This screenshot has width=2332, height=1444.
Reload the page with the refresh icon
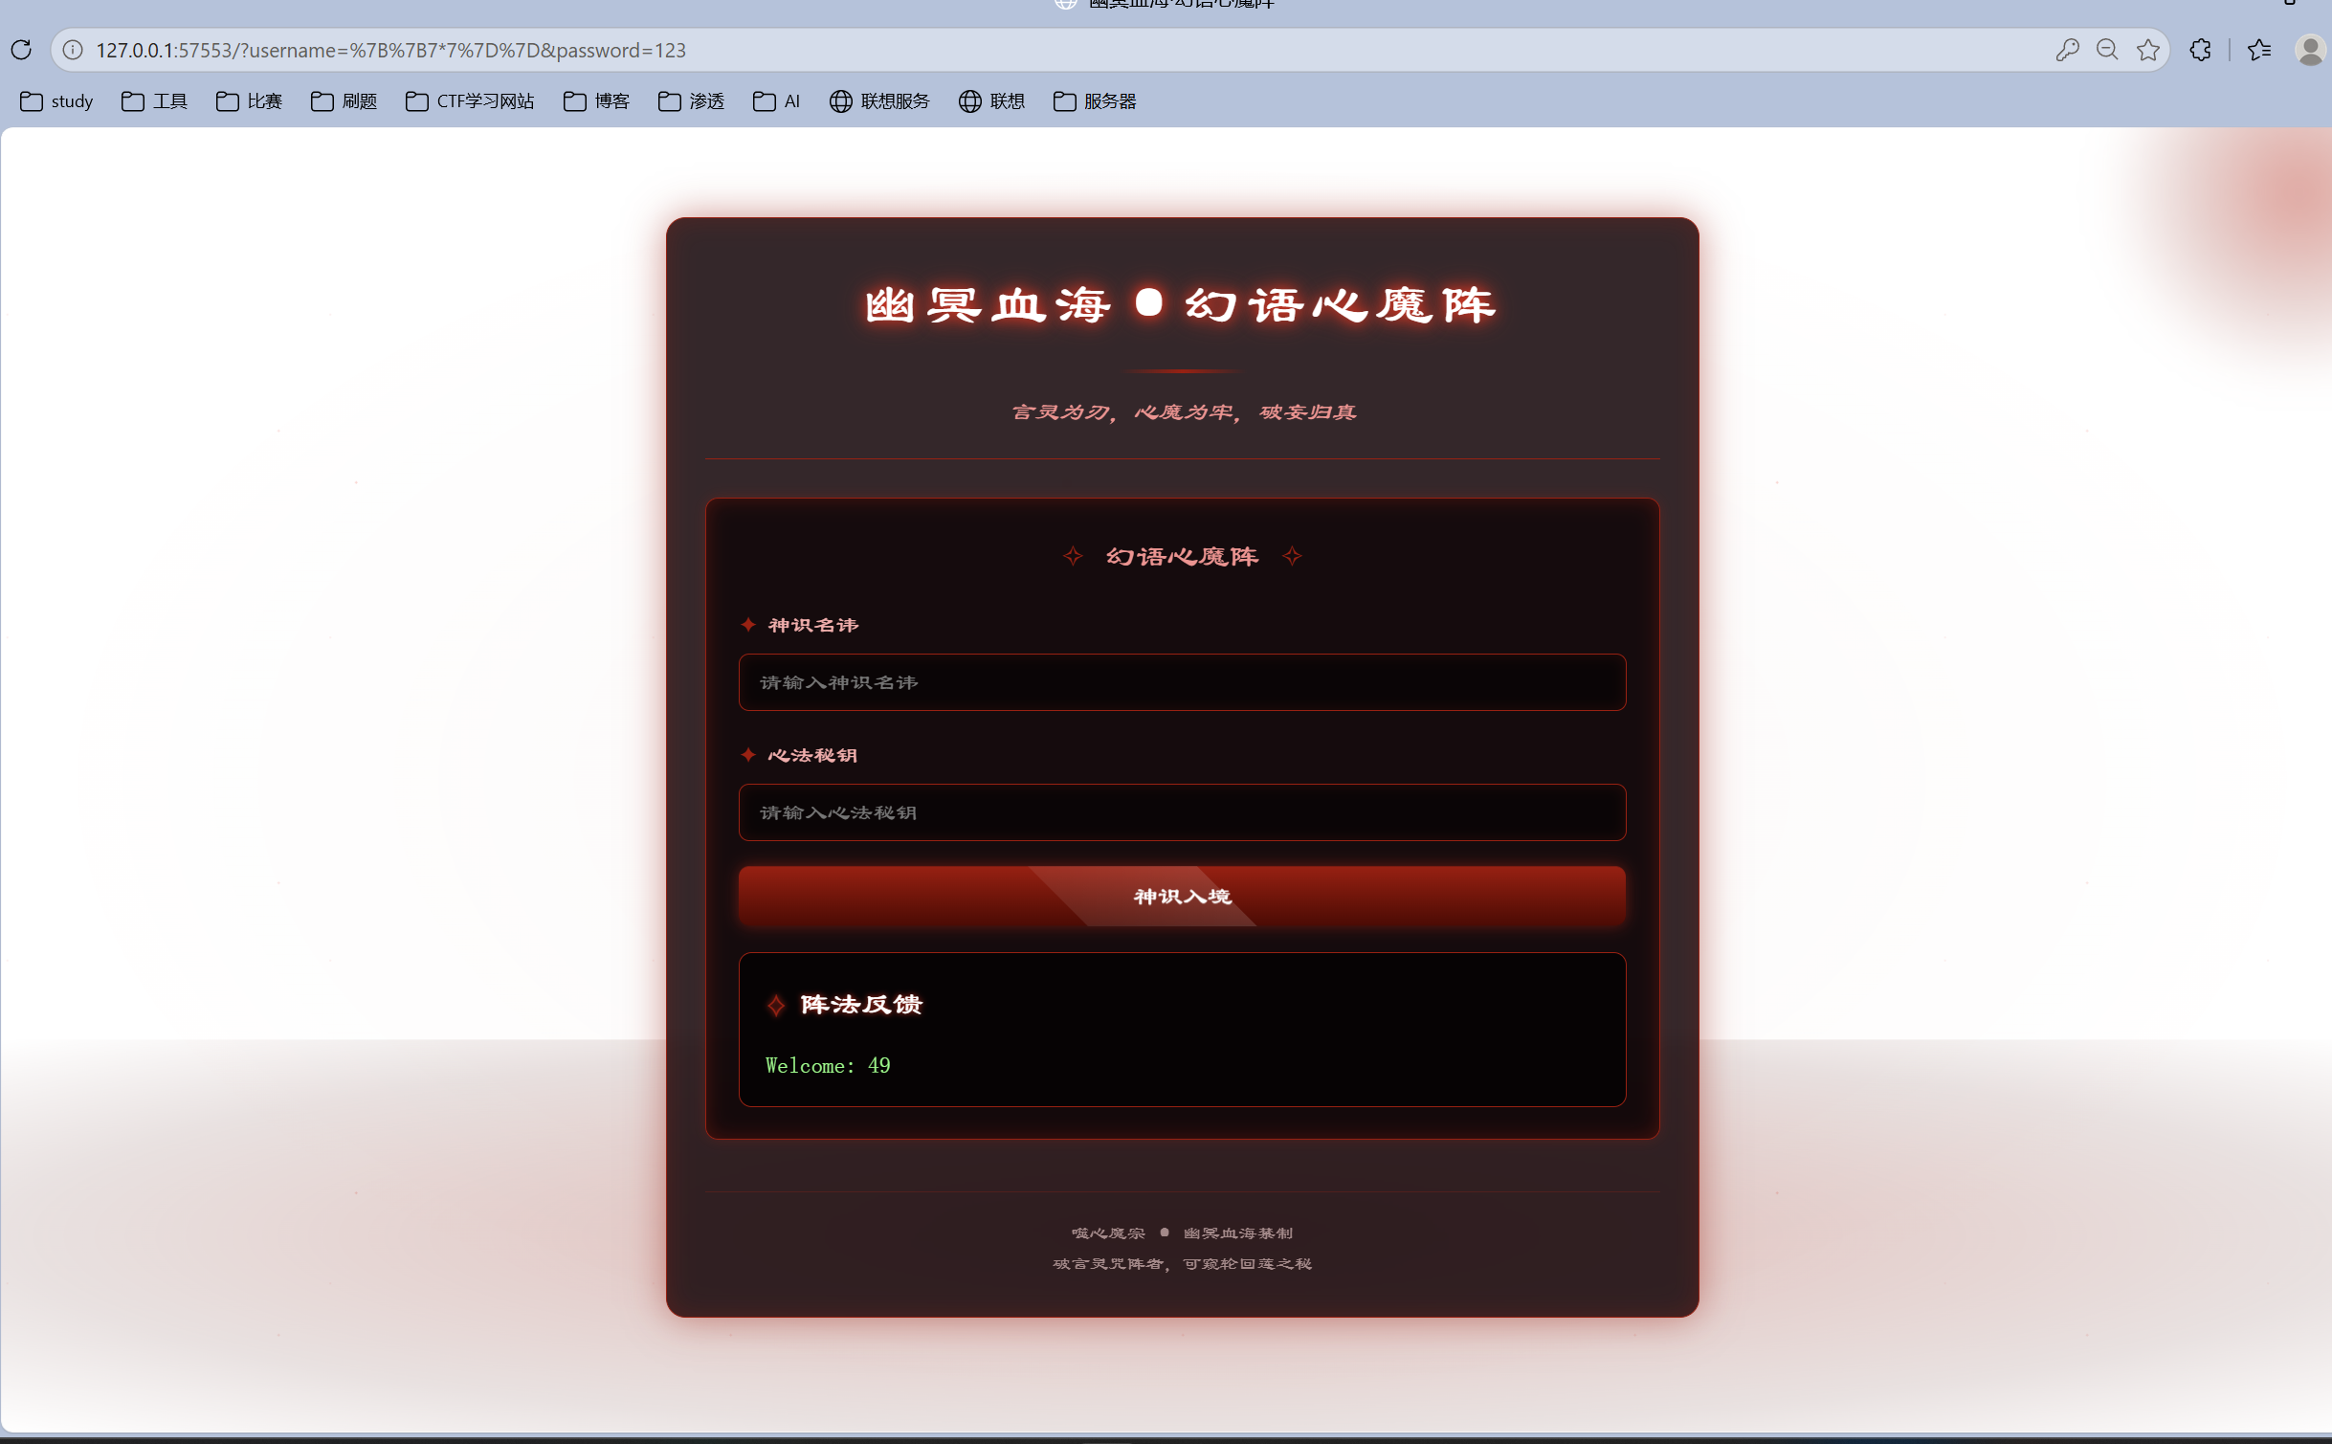point(21,50)
